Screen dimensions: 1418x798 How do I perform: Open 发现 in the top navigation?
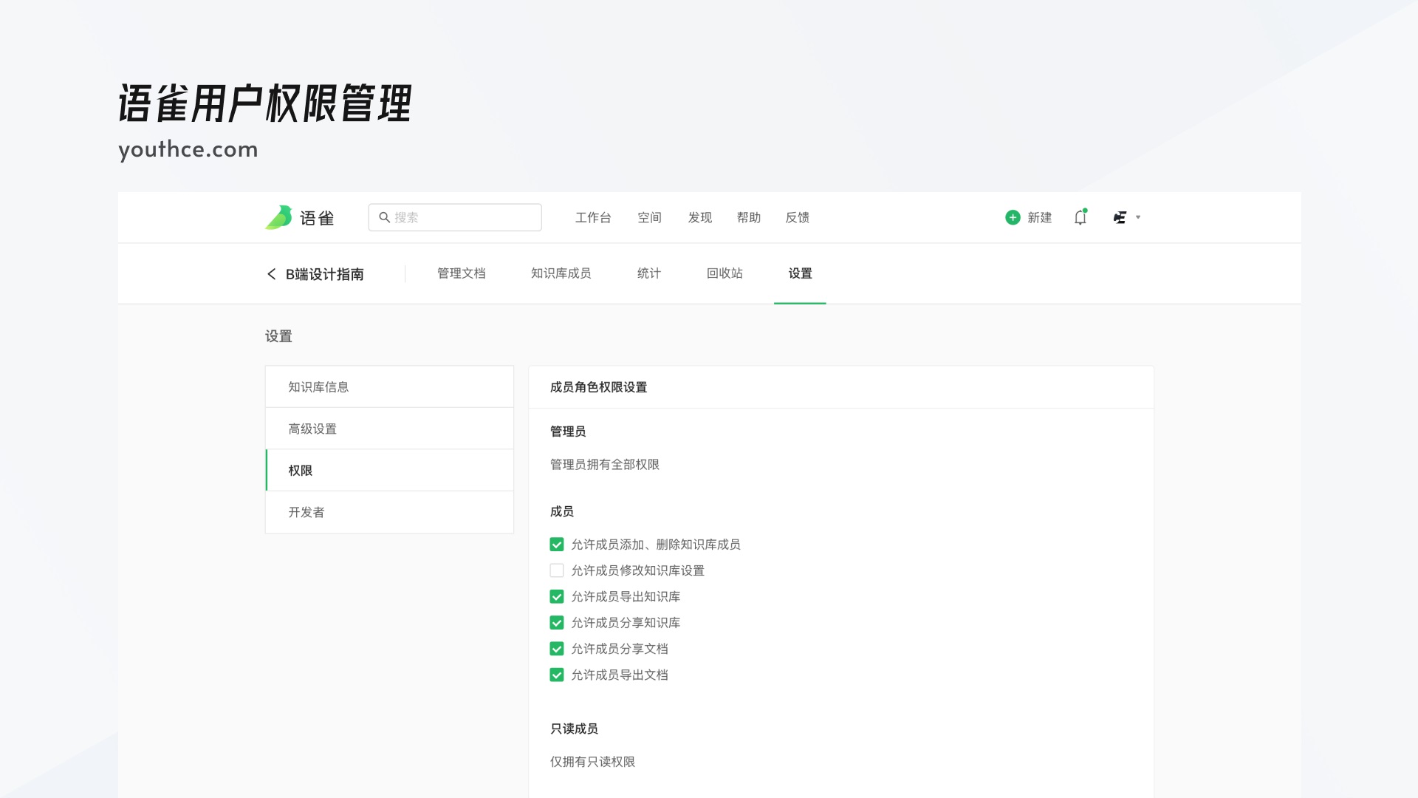[699, 217]
